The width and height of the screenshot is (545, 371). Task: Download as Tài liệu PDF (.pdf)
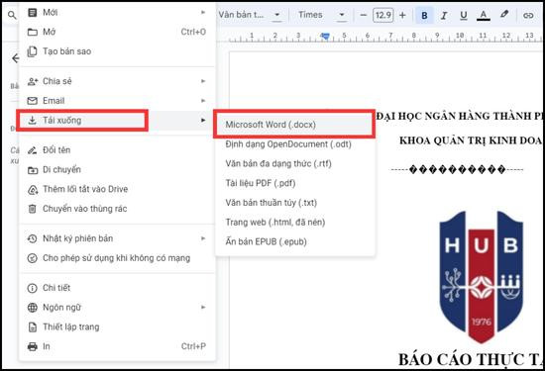coord(294,183)
